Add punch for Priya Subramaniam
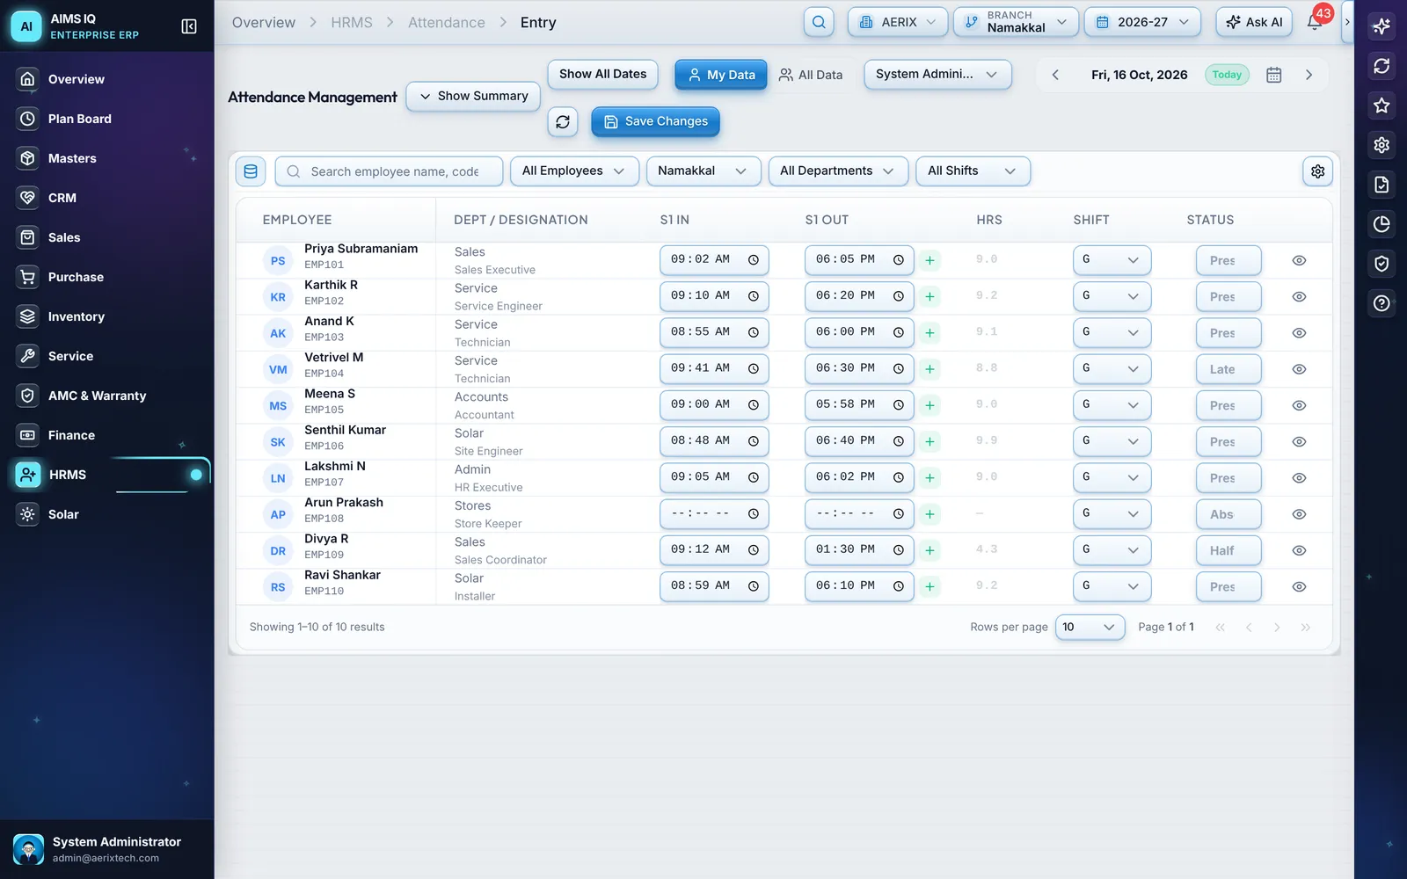The width and height of the screenshot is (1407, 879). [x=929, y=260]
